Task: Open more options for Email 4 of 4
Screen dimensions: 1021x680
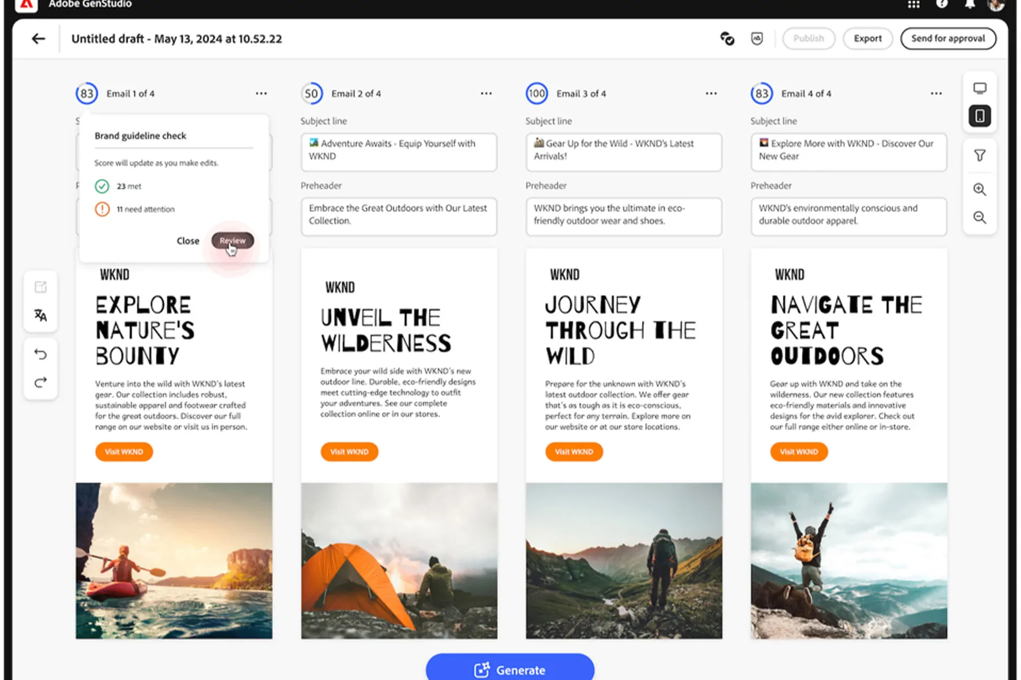Action: (x=936, y=93)
